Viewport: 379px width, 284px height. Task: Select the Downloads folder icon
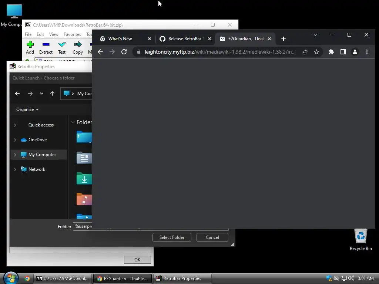coord(84,179)
